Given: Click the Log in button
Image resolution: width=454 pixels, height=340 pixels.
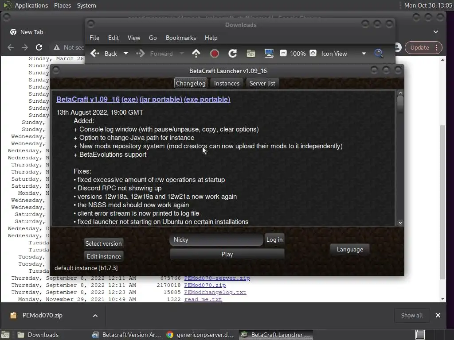Looking at the screenshot, I should (274, 240).
